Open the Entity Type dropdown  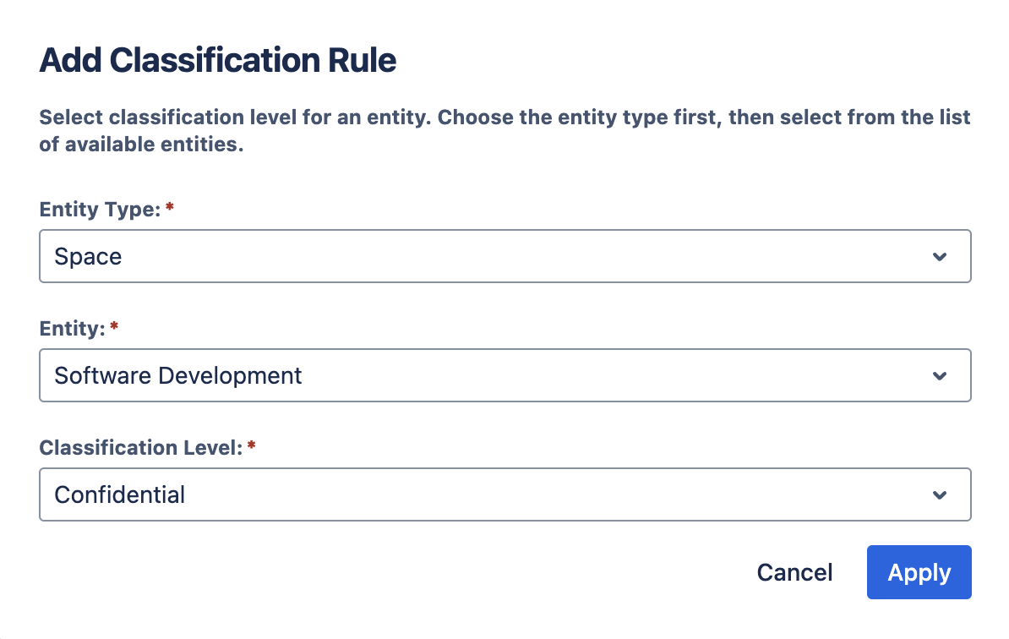(504, 256)
